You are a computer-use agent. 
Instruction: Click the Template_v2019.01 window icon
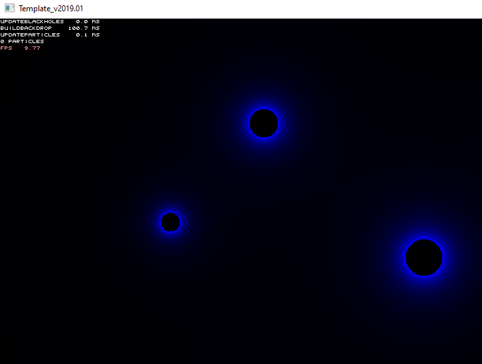9,8
